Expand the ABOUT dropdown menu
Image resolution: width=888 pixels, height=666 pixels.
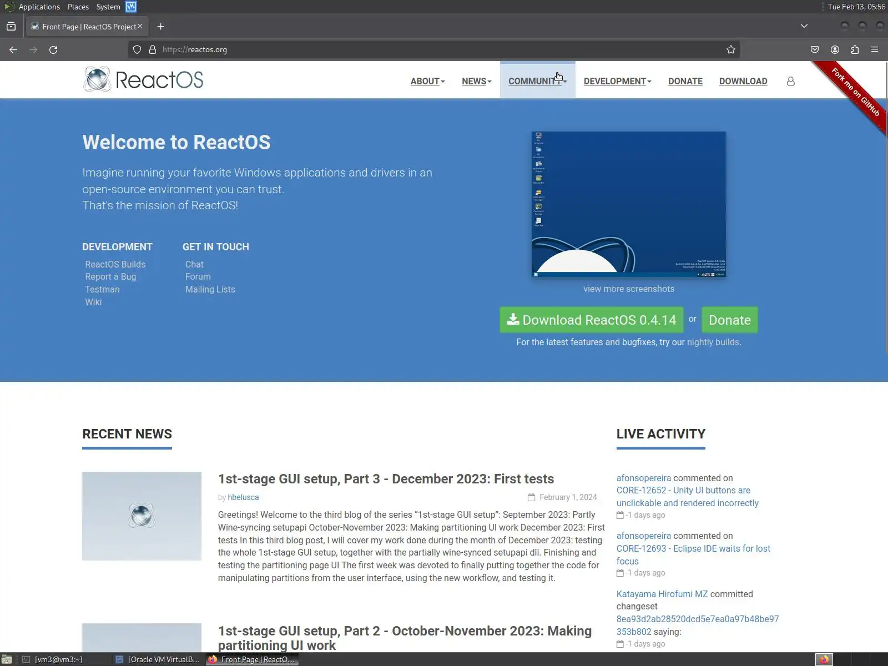point(427,81)
